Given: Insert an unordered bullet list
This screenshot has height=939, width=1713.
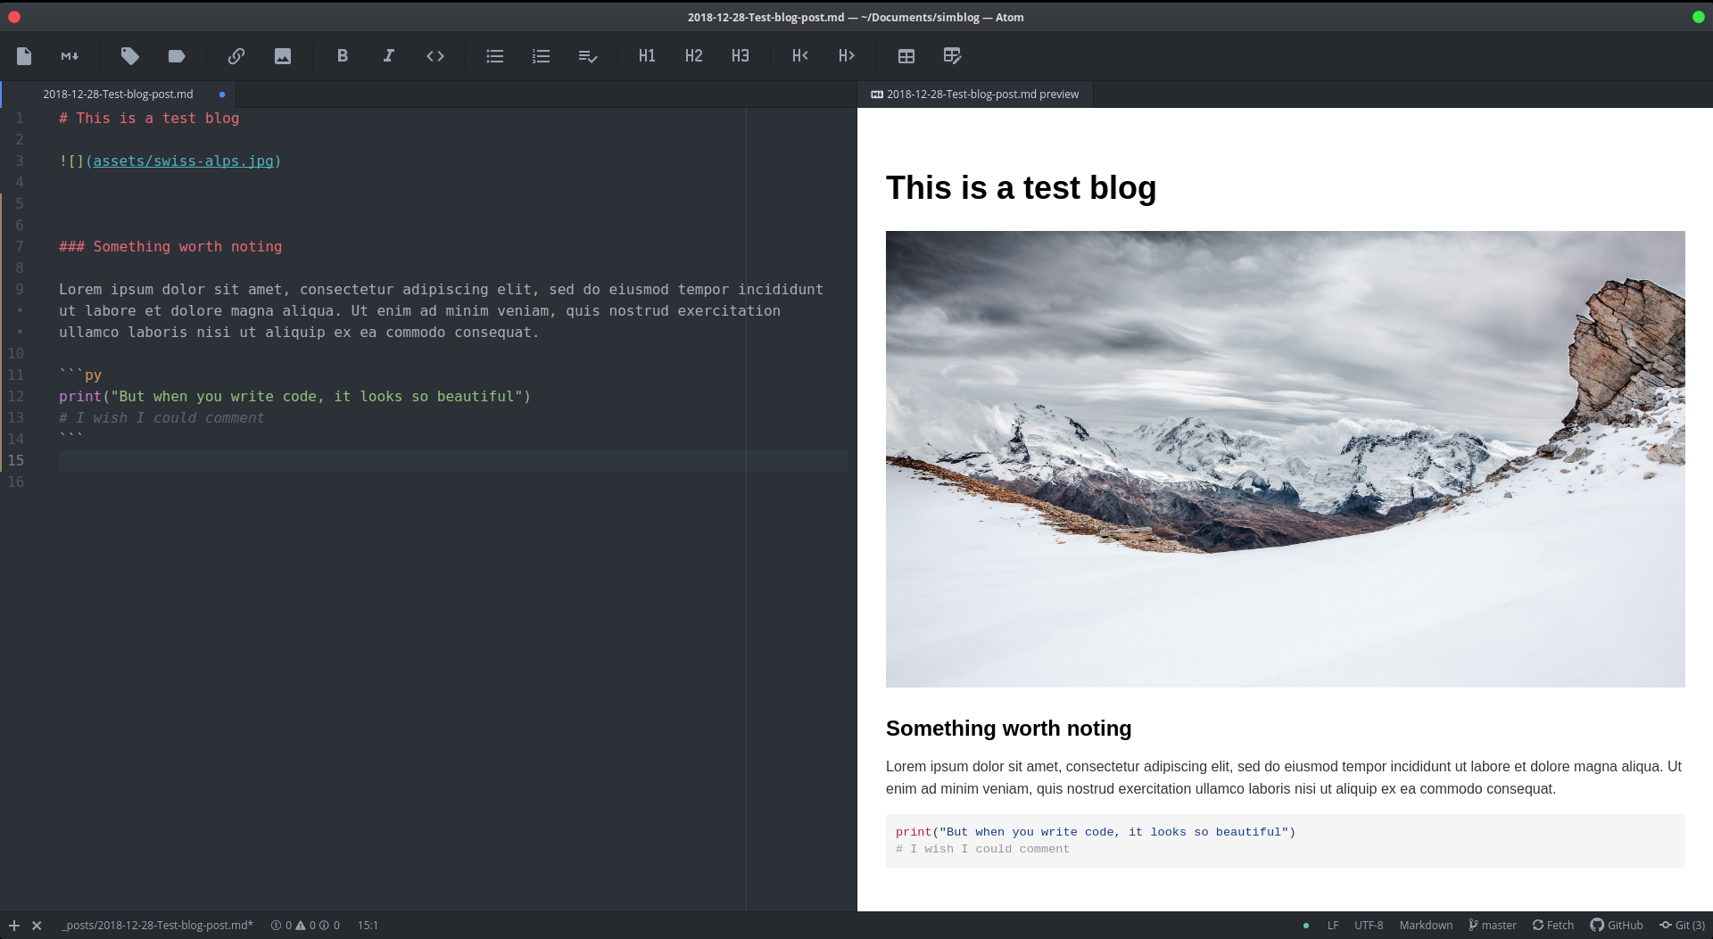Looking at the screenshot, I should click(x=495, y=56).
